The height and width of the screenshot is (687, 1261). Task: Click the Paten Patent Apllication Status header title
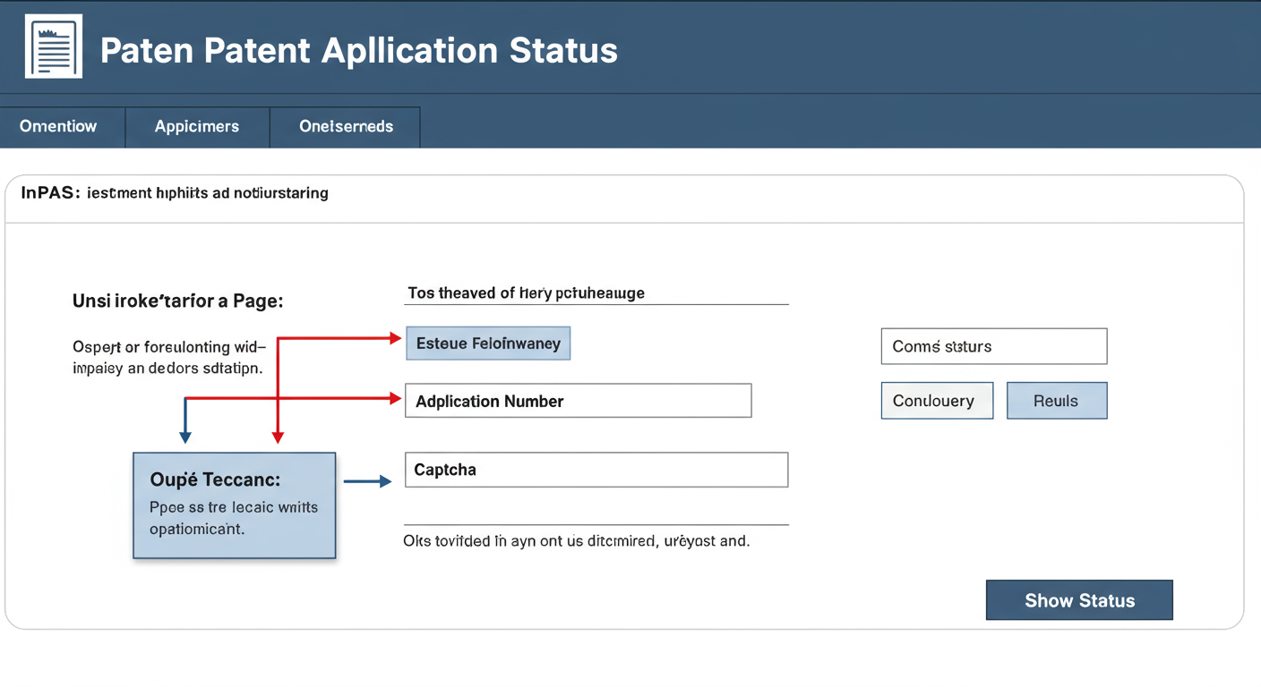point(358,51)
